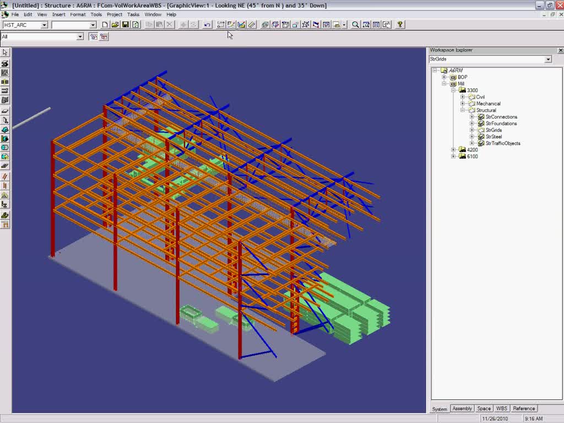Viewport: 564px width, 423px height.
Task: Open the view toolbar small dropdown arrow
Action: tap(344, 24)
